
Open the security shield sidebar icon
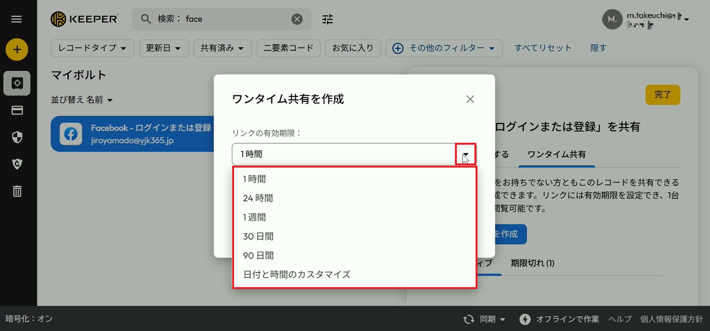tap(17, 137)
